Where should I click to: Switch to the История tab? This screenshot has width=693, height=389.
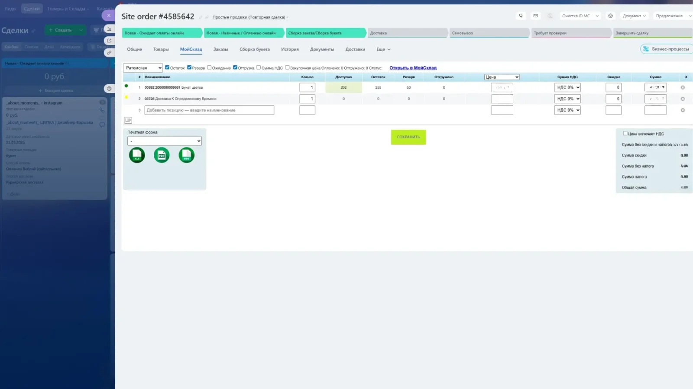pos(289,49)
